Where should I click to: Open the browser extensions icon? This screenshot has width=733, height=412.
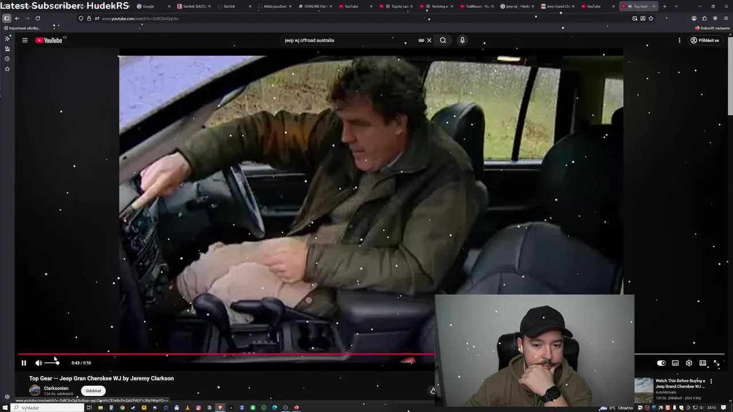click(x=704, y=18)
